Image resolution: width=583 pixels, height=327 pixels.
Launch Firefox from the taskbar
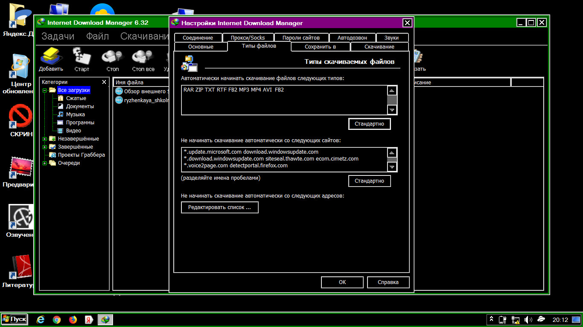(x=73, y=319)
